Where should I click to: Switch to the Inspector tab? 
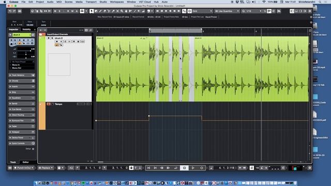[13, 29]
